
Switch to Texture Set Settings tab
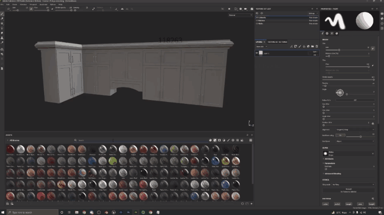click(278, 42)
